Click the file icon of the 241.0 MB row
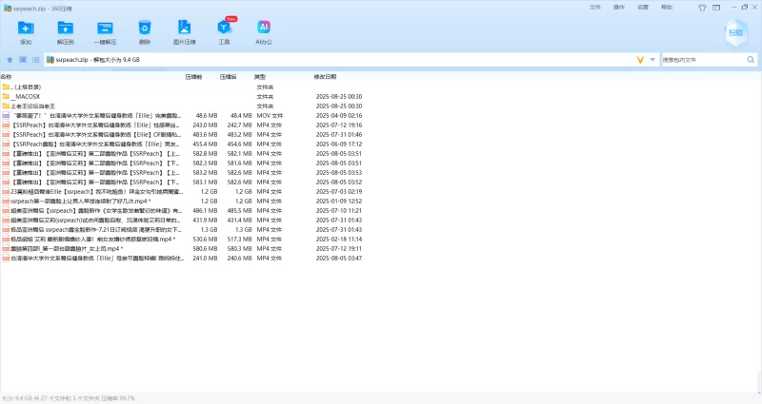762x404 pixels. 6,258
